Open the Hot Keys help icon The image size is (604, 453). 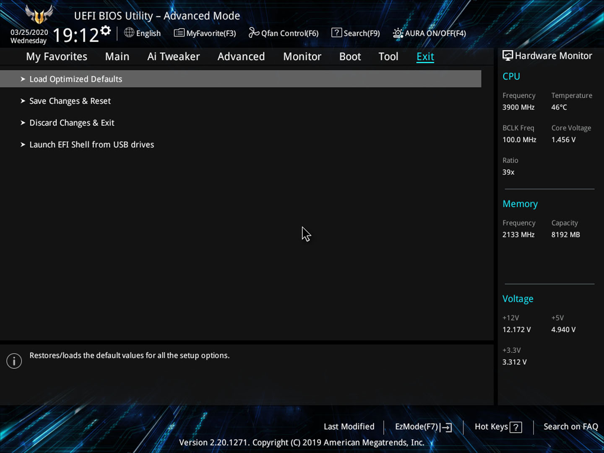pos(516,427)
